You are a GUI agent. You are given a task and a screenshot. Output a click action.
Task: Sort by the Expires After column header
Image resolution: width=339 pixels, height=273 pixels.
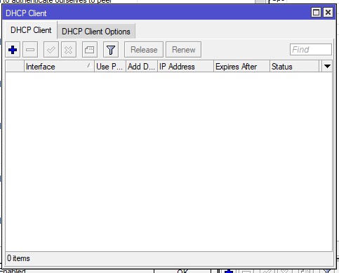pyautogui.click(x=241, y=67)
